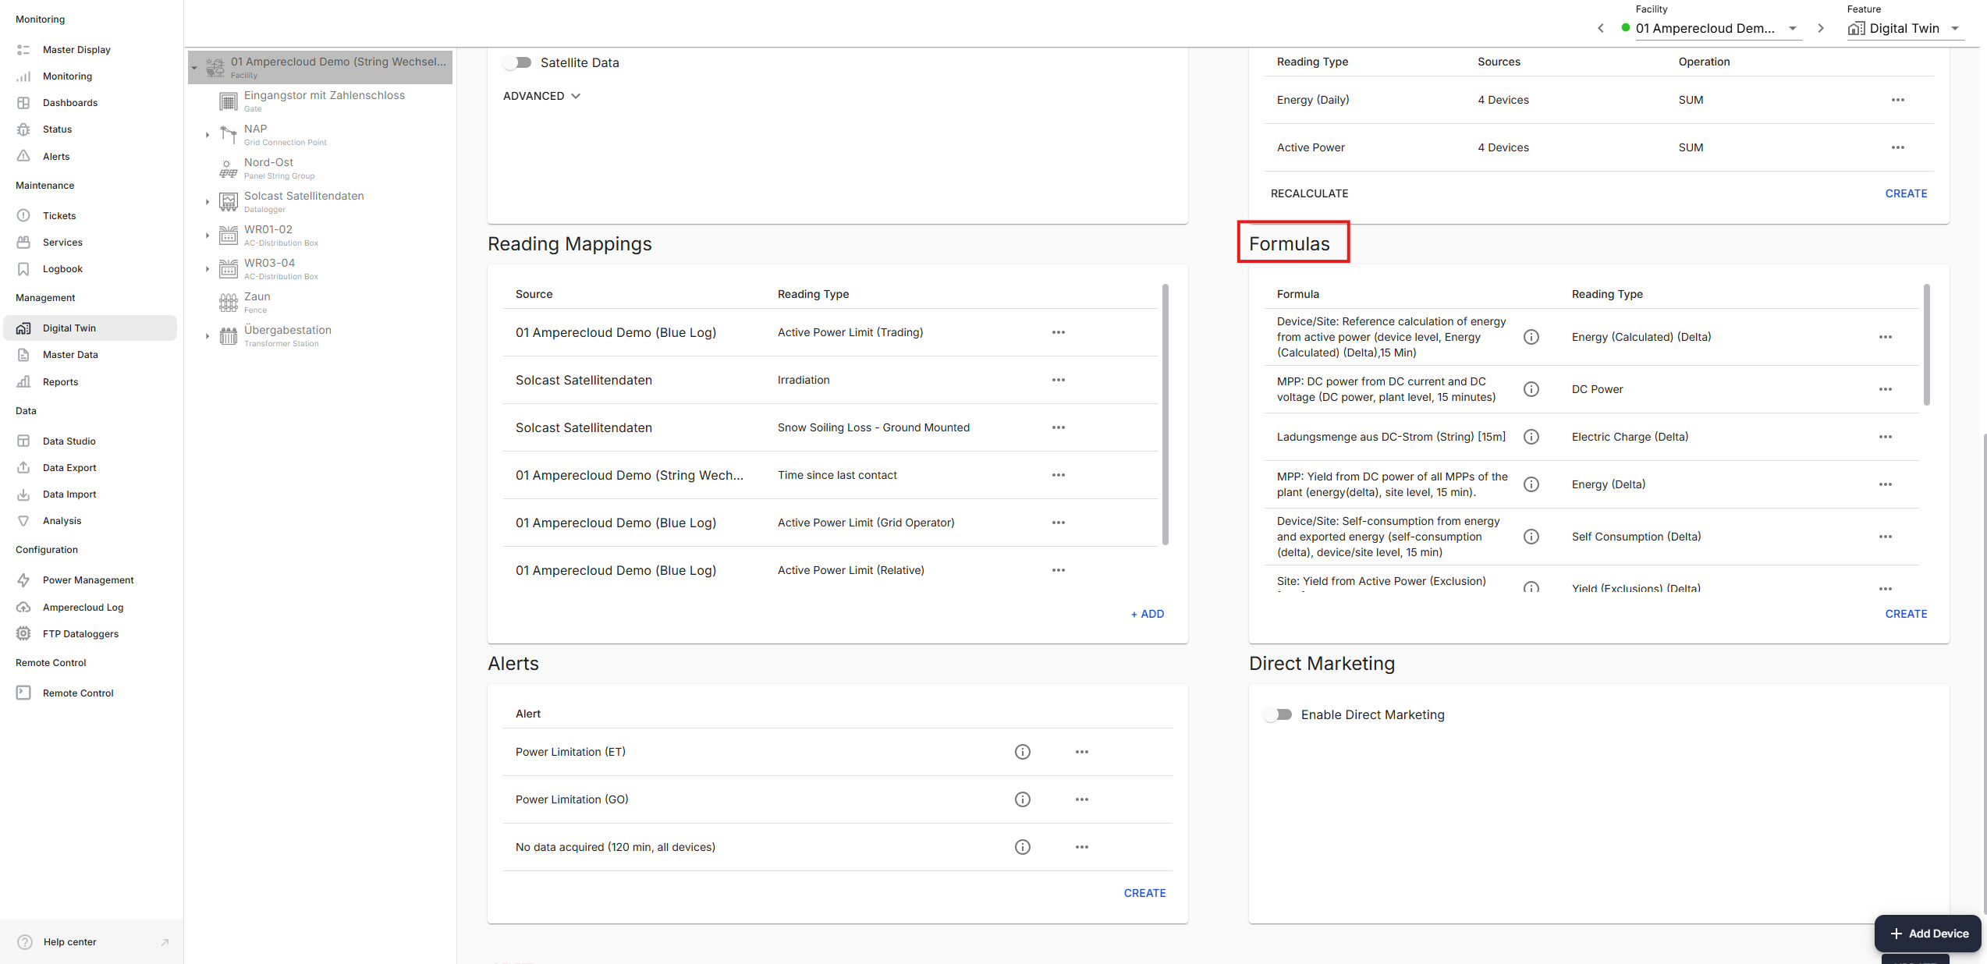The height and width of the screenshot is (964, 1987).
Task: Go to Master Data menu item
Action: click(x=70, y=354)
